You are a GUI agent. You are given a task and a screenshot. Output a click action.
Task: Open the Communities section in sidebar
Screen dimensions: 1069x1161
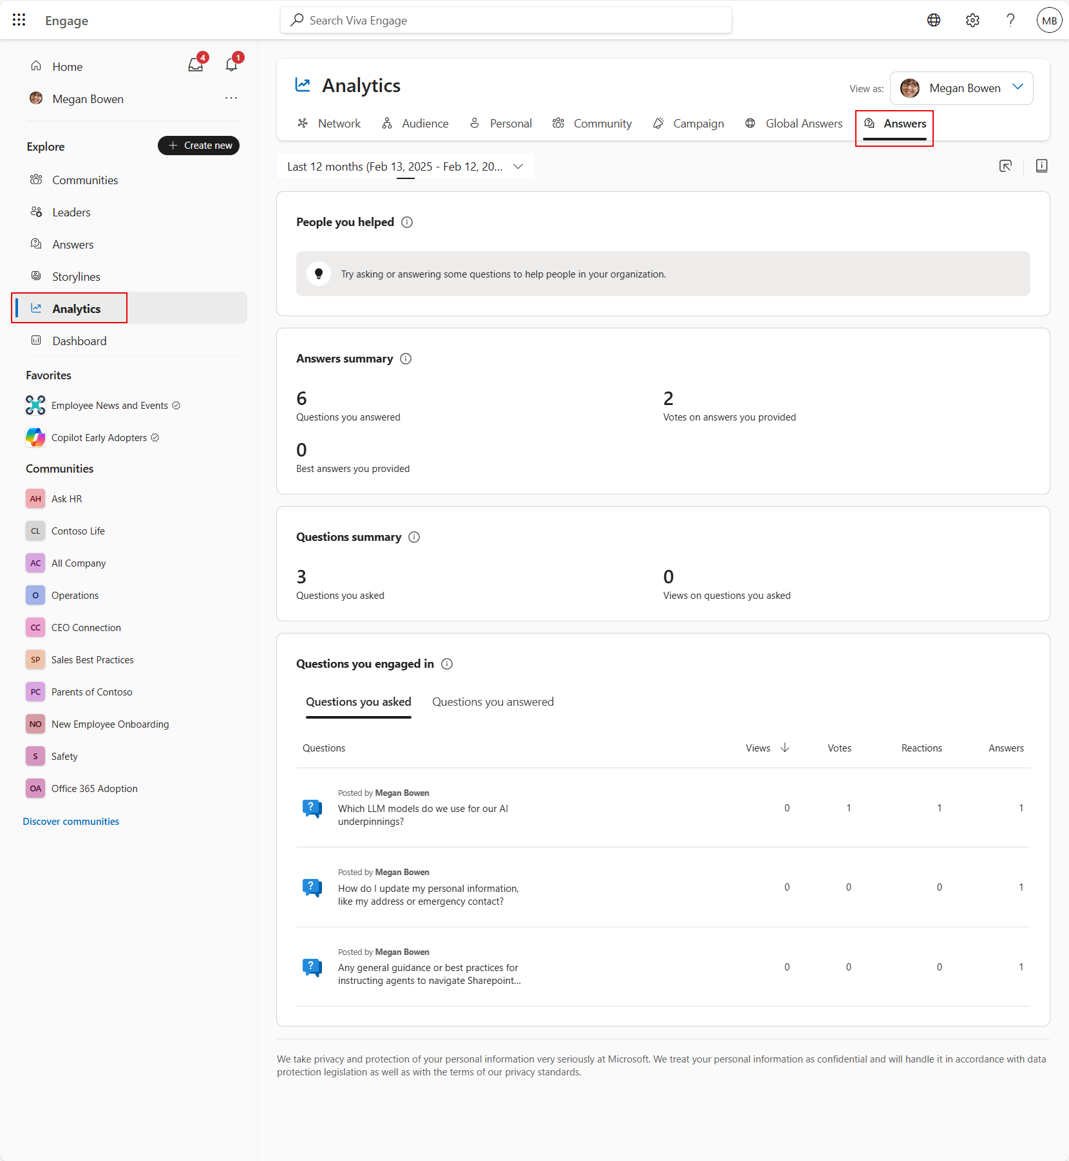click(84, 180)
